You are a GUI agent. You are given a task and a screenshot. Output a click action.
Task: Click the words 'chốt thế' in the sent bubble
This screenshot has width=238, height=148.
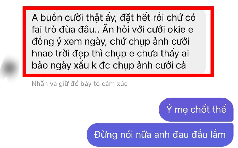coord(208,109)
